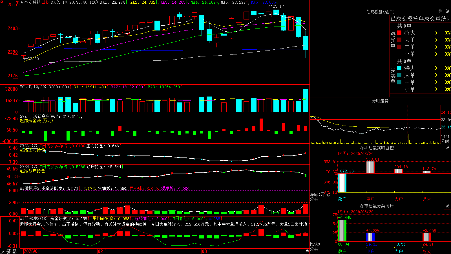Click the dark red 中单 buy swatch

click(399, 47)
